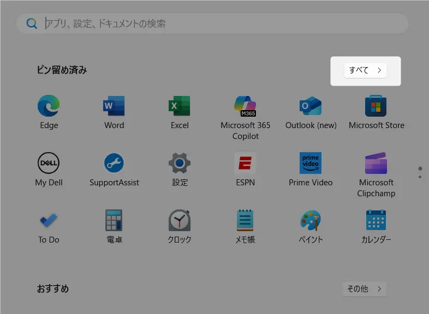Open メモ帳 notepad
429x314 pixels.
(246, 227)
